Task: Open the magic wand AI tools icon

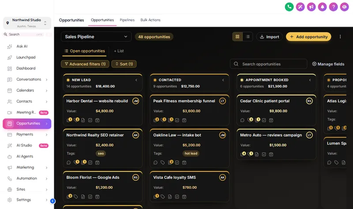Action: pyautogui.click(x=300, y=7)
